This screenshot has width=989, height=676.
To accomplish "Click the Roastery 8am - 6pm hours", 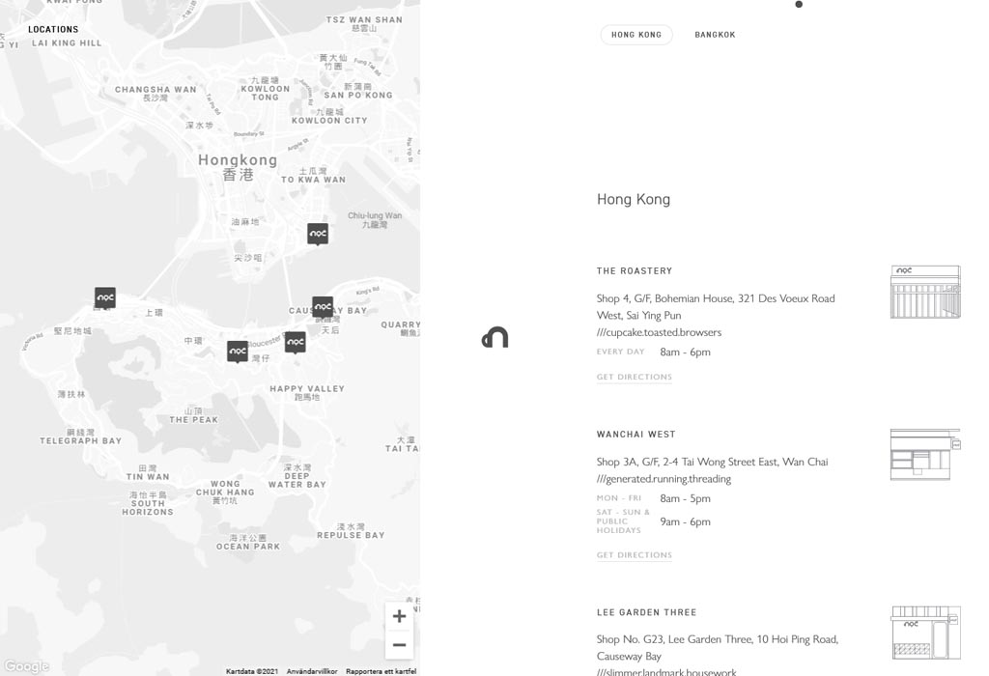I will pos(685,352).
